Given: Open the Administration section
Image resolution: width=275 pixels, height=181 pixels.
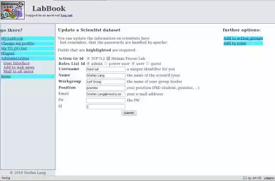Looking at the screenshot, I should pyautogui.click(x=15, y=58).
